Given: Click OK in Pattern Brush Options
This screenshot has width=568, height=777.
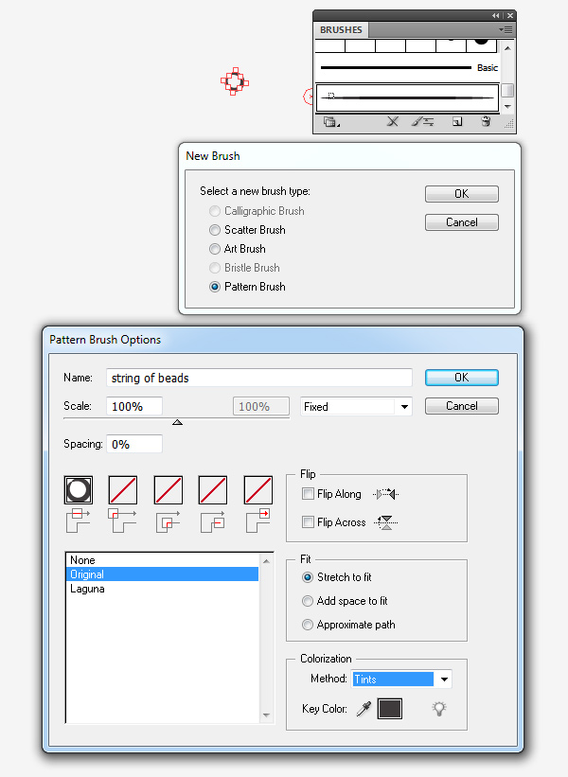Looking at the screenshot, I should [461, 378].
